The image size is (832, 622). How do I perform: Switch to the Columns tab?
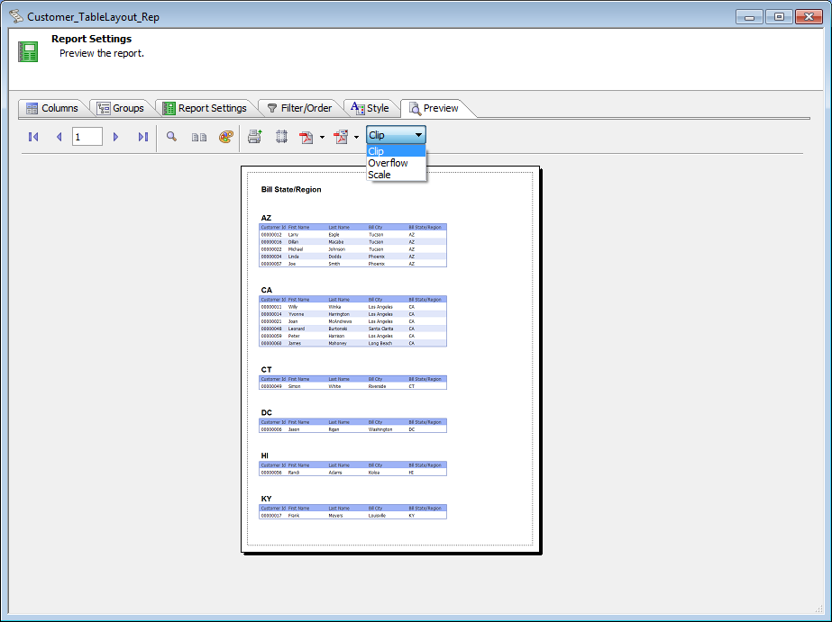pos(52,108)
